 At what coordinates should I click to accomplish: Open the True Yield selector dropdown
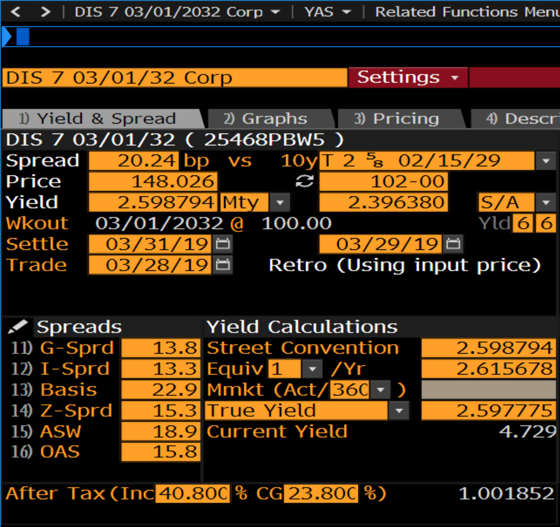399,411
